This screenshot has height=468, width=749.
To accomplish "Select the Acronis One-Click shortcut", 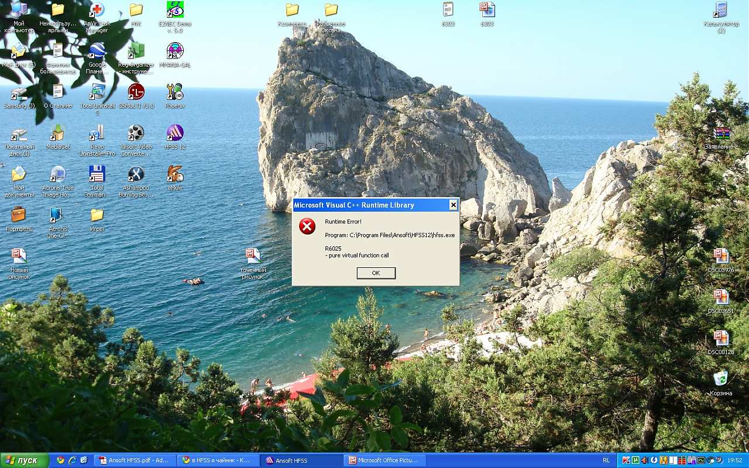I will [58, 222].
